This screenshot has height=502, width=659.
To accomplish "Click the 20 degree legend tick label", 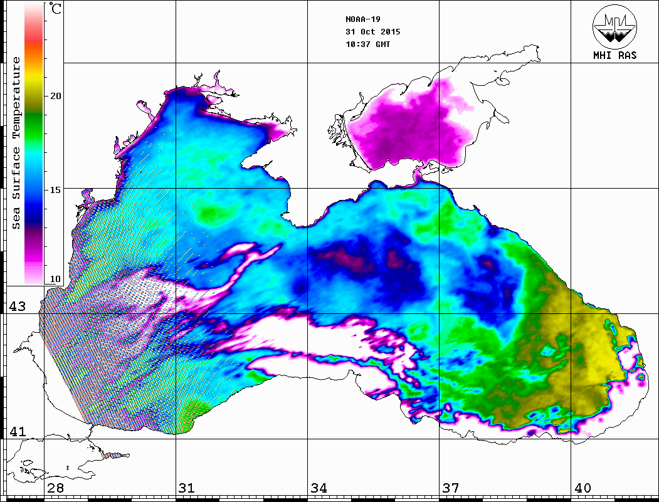I will (55, 96).
